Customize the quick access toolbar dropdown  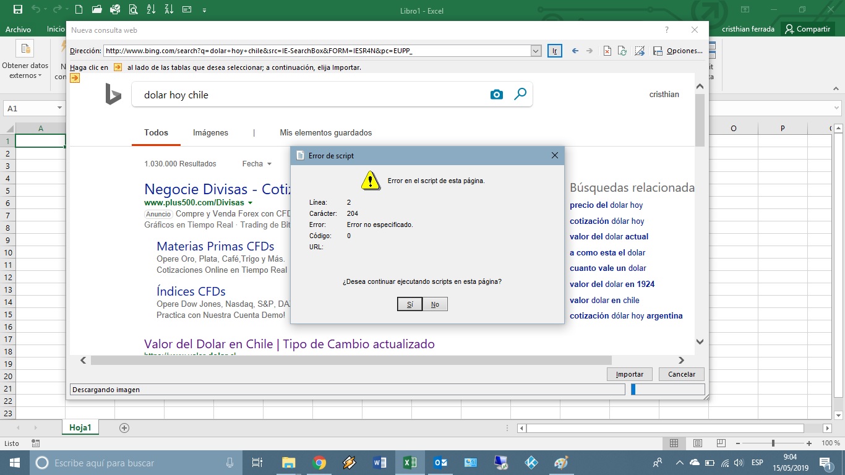204,10
